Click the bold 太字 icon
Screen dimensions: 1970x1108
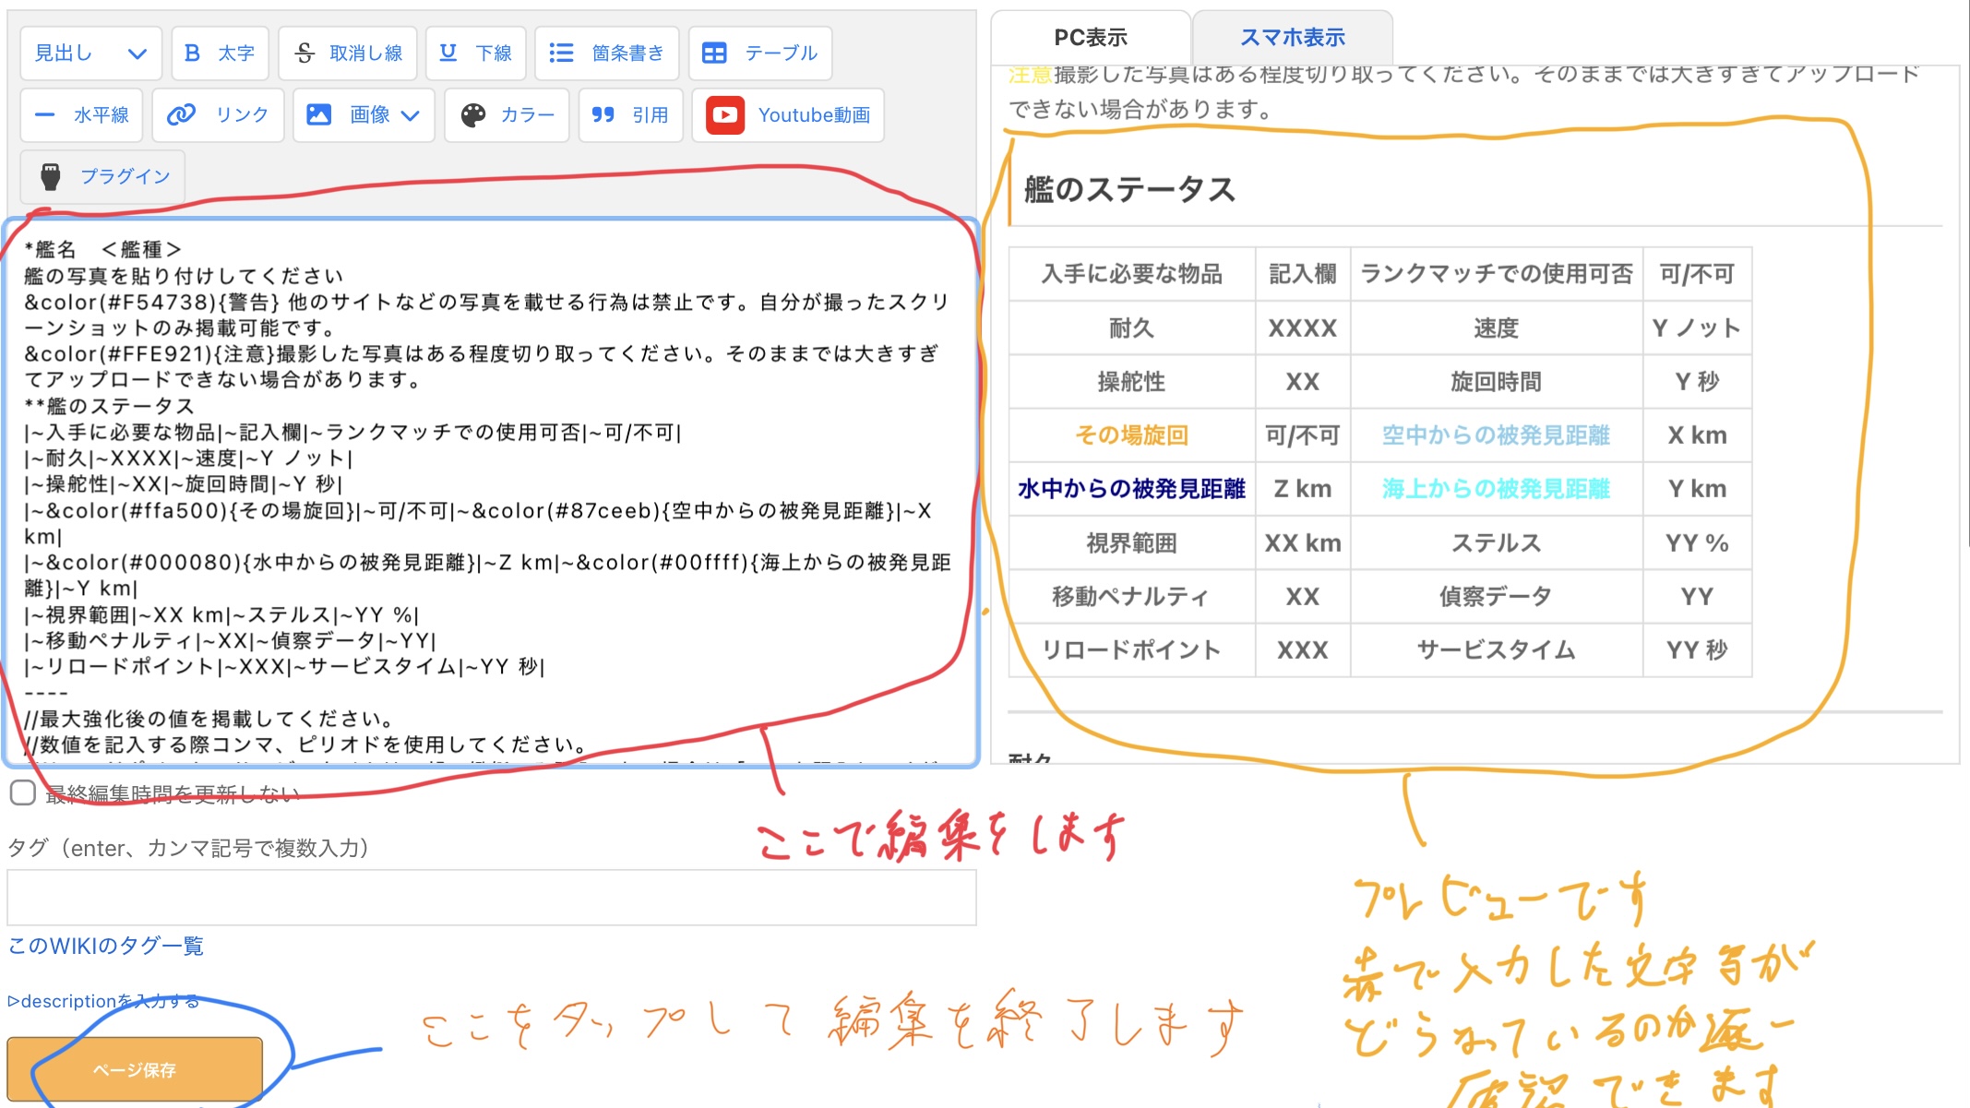pos(192,54)
